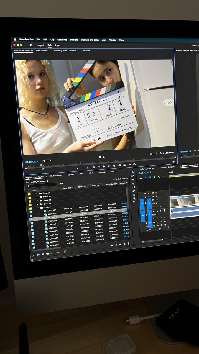Image resolution: width=199 pixels, height=354 pixels.
Task: Add marker using timeline marker icon
Action: coord(155,177)
